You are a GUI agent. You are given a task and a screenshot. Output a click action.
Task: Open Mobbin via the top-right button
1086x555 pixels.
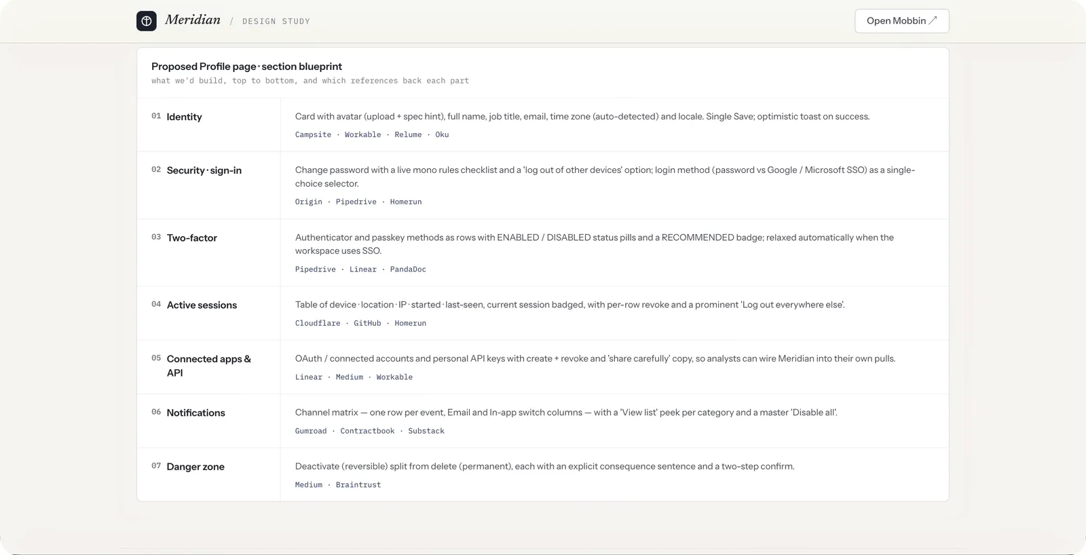pos(901,21)
